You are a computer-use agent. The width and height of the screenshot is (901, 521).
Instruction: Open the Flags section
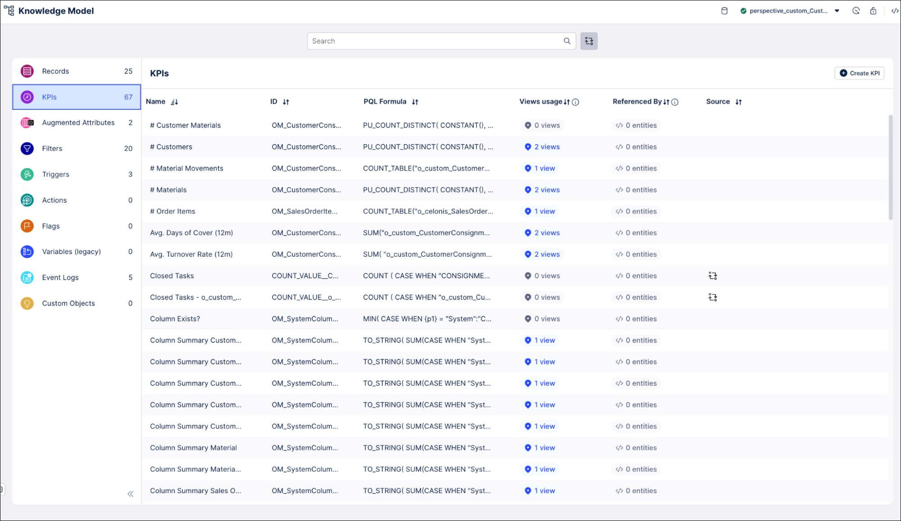point(77,226)
